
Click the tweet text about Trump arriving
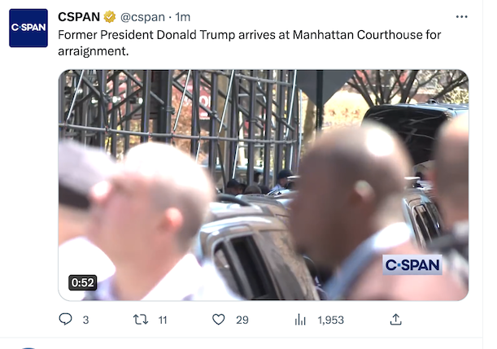pos(249,43)
